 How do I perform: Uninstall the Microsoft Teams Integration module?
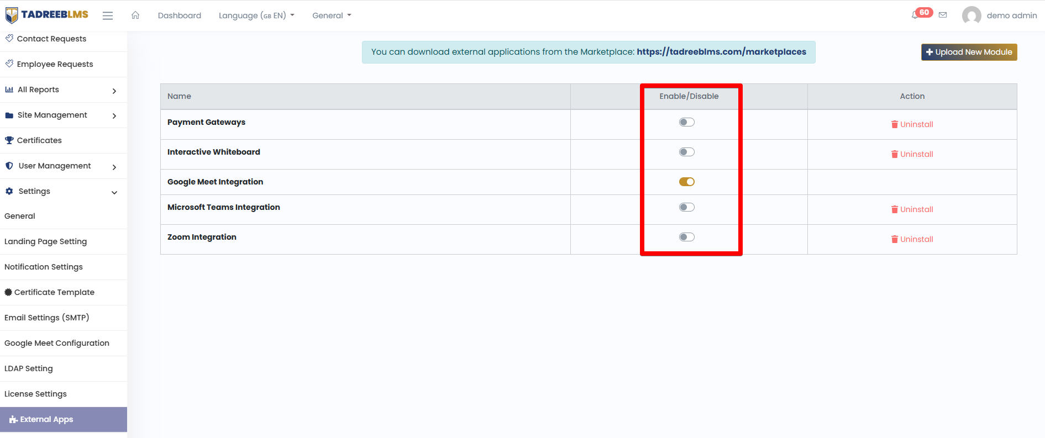pyautogui.click(x=912, y=209)
